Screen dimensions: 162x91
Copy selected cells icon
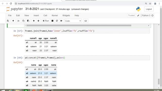pos(23,21)
